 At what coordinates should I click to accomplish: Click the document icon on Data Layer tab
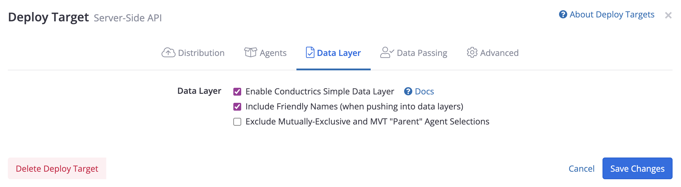310,52
